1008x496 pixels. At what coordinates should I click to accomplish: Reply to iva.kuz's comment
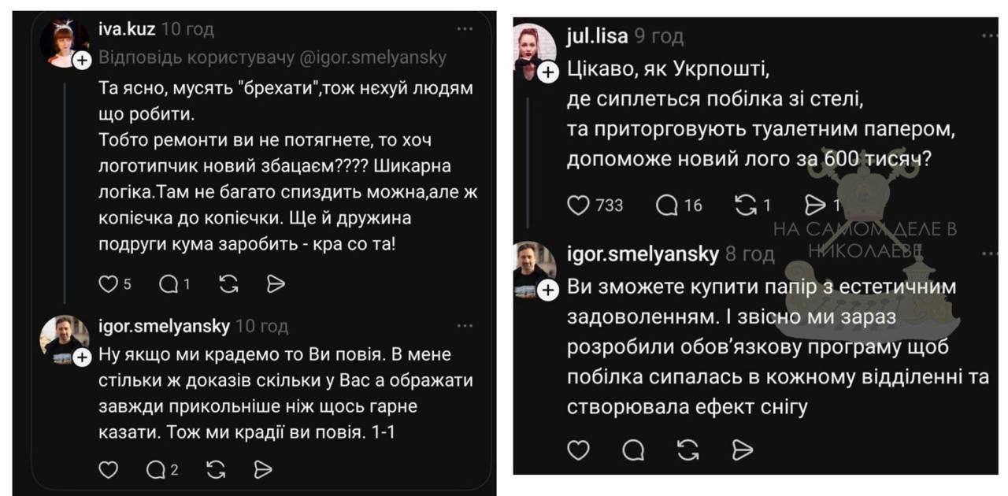[169, 284]
